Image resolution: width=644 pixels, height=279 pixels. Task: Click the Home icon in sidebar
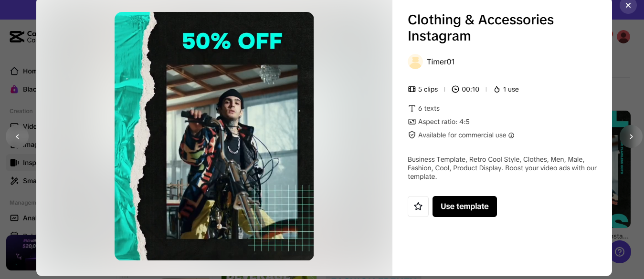pyautogui.click(x=14, y=71)
